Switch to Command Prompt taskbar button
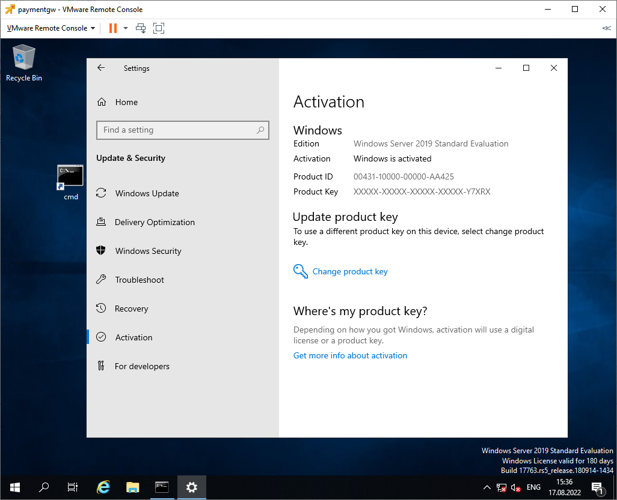 click(x=162, y=487)
